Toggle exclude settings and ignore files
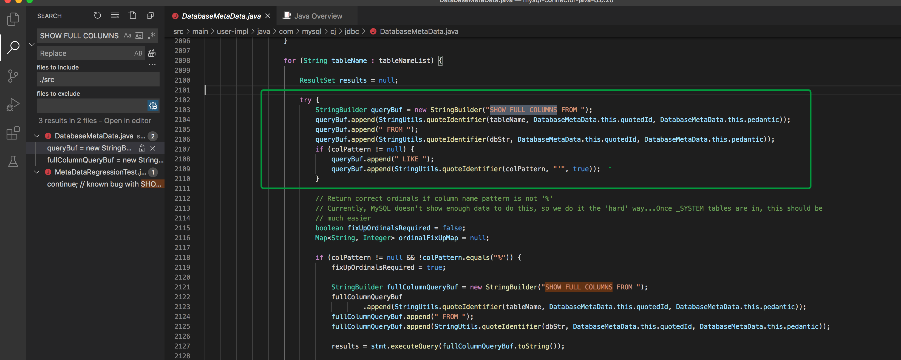This screenshot has height=360, width=901. point(153,106)
